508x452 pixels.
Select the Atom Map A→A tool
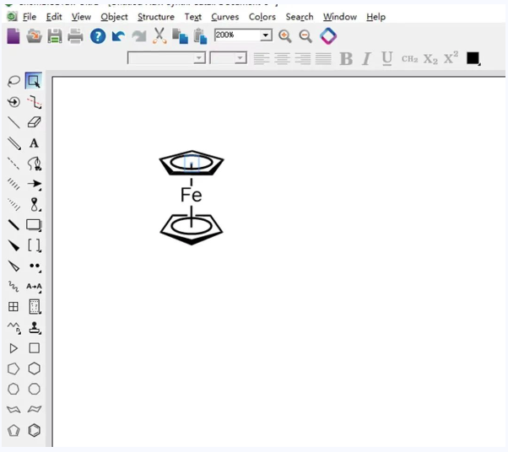pyautogui.click(x=34, y=287)
